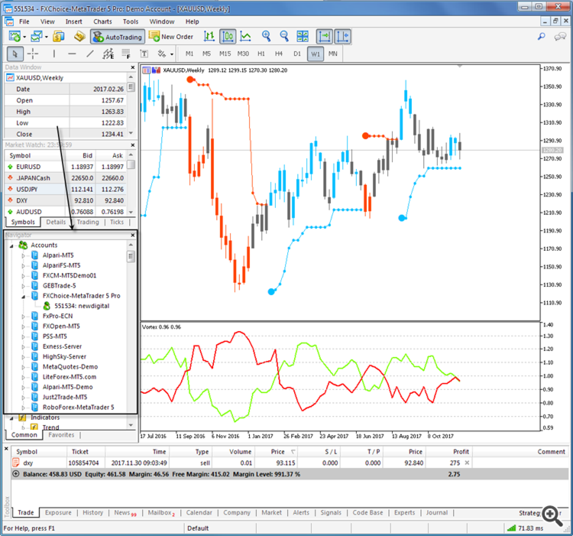The width and height of the screenshot is (573, 536).
Task: Toggle chart auto scroll icon
Action: [324, 37]
